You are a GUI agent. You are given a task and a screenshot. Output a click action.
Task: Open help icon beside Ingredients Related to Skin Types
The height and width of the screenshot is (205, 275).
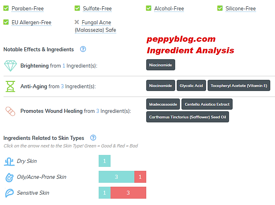pos(93,138)
